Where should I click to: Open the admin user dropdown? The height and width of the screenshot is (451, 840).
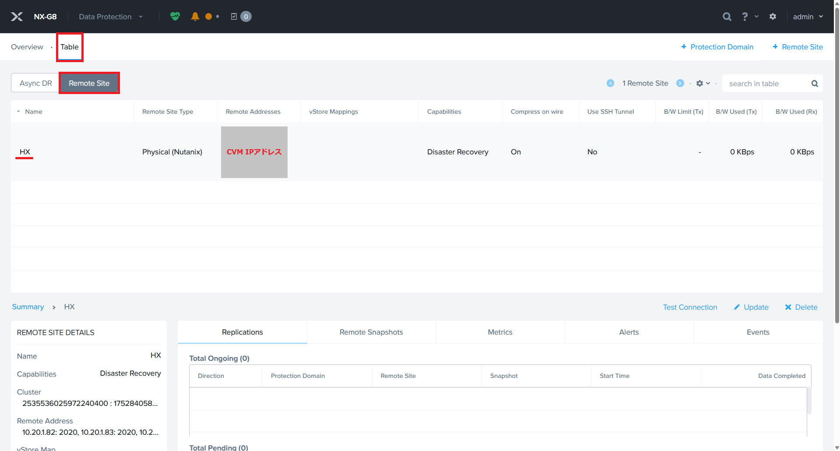point(808,17)
